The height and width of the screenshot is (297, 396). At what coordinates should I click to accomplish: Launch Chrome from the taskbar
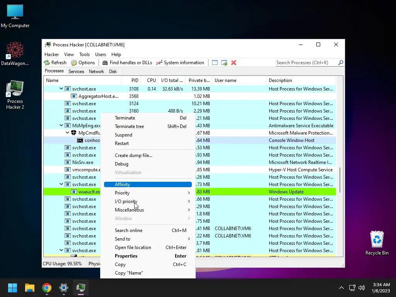point(47,288)
